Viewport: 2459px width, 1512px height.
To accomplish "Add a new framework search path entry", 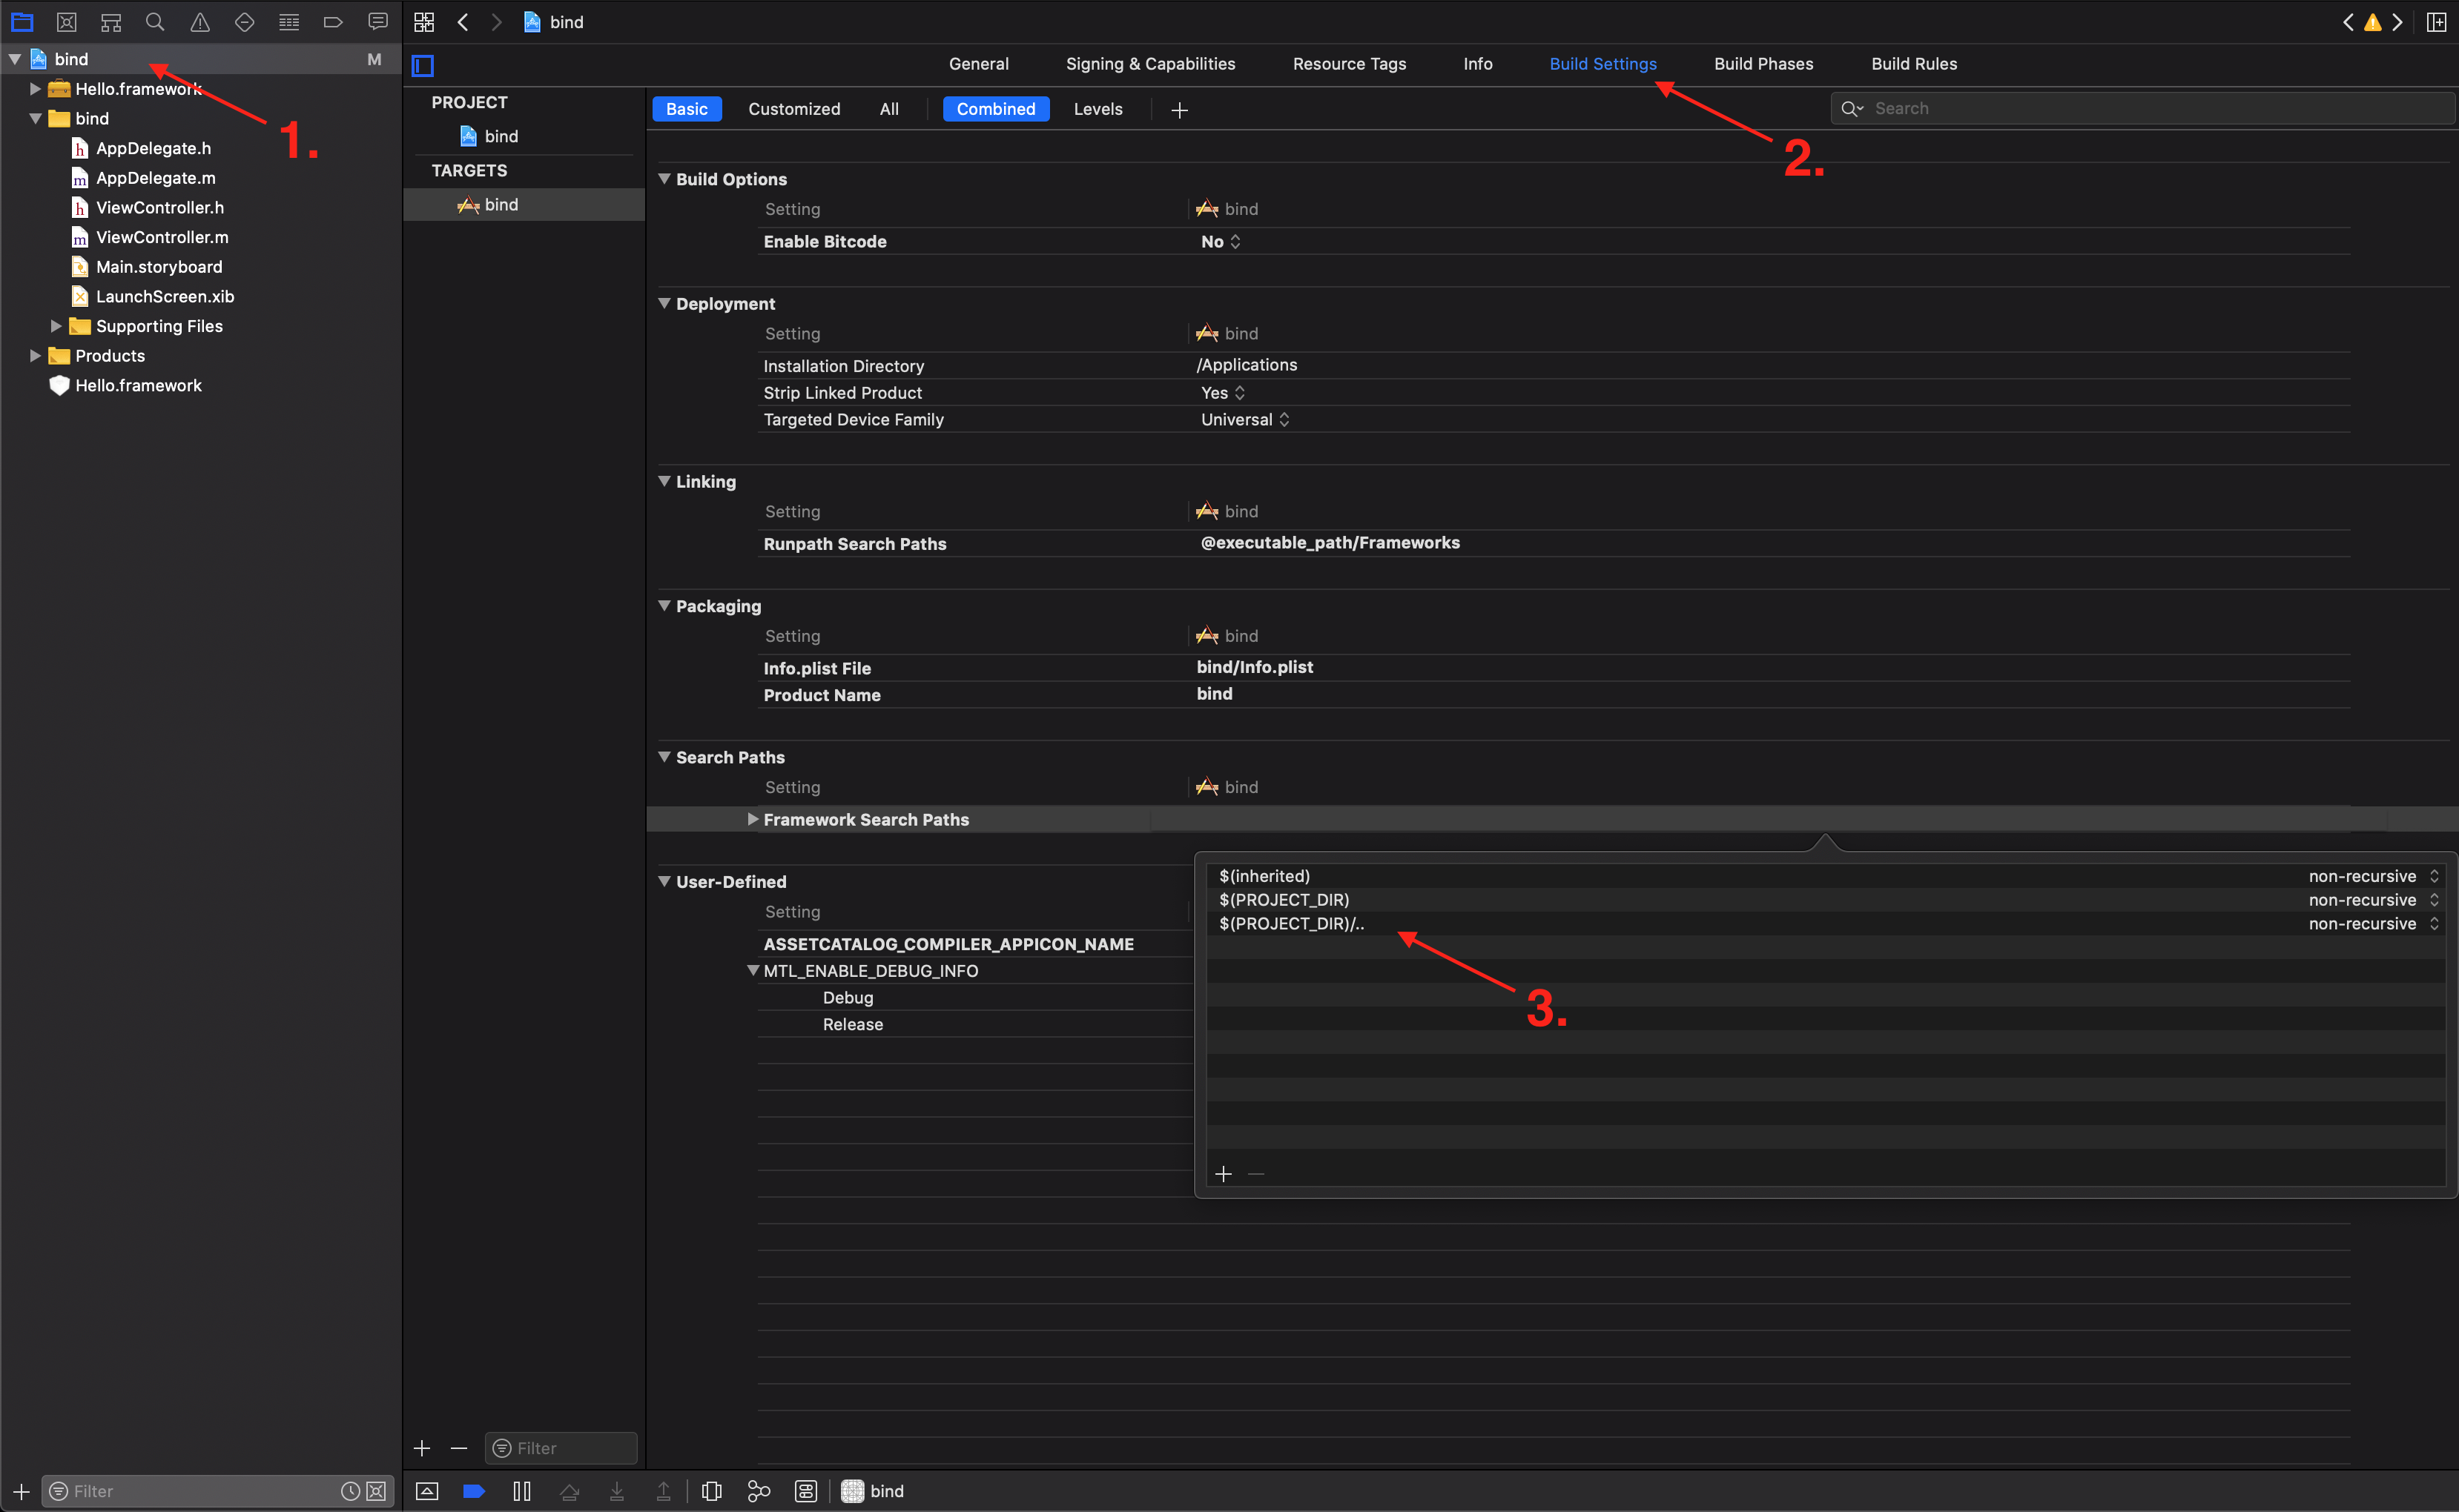I will point(1223,1173).
